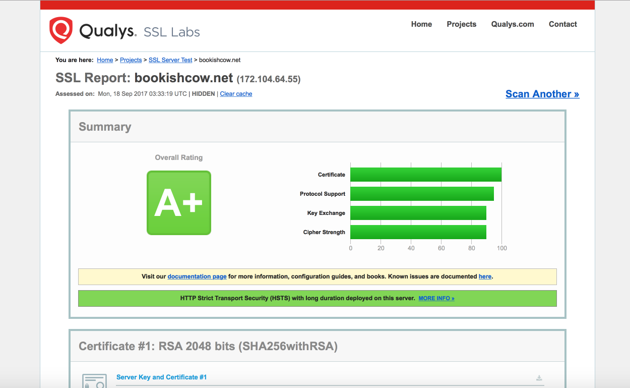Image resolution: width=630 pixels, height=388 pixels.
Task: Click the Protocol Support score bar
Action: [422, 194]
